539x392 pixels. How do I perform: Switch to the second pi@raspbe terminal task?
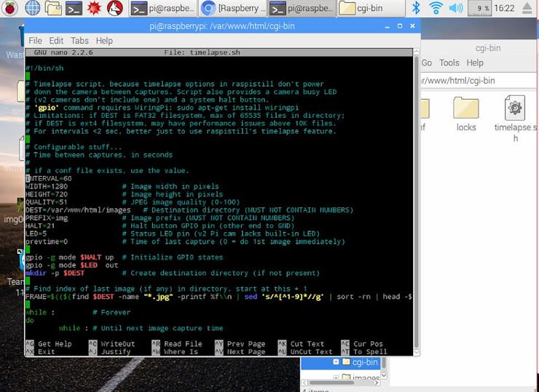tap(302, 8)
